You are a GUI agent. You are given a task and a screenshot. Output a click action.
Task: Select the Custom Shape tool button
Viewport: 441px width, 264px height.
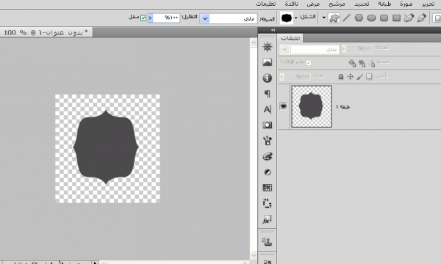click(334, 18)
